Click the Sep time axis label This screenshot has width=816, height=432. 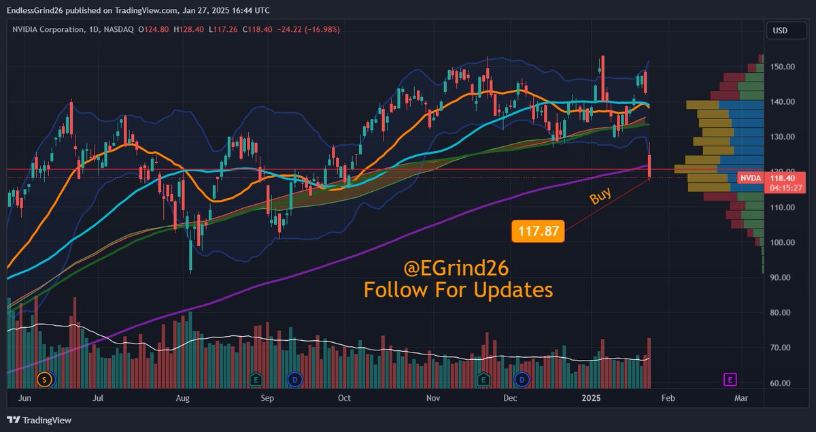coord(267,398)
